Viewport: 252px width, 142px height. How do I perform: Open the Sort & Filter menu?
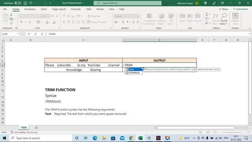(x=215, y=19)
